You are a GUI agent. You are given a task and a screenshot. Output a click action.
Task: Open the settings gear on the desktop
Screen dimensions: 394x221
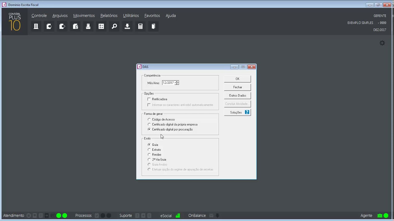click(x=382, y=43)
